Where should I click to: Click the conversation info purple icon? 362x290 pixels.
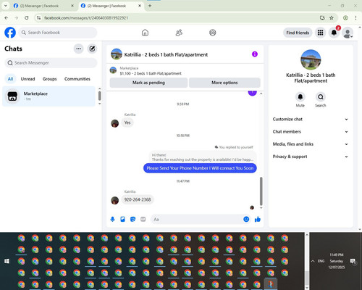pos(255,54)
